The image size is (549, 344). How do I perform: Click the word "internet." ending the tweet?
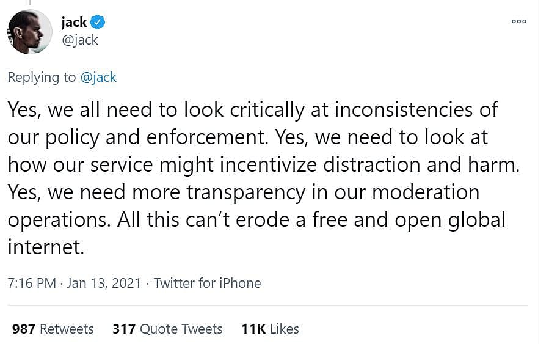point(45,247)
